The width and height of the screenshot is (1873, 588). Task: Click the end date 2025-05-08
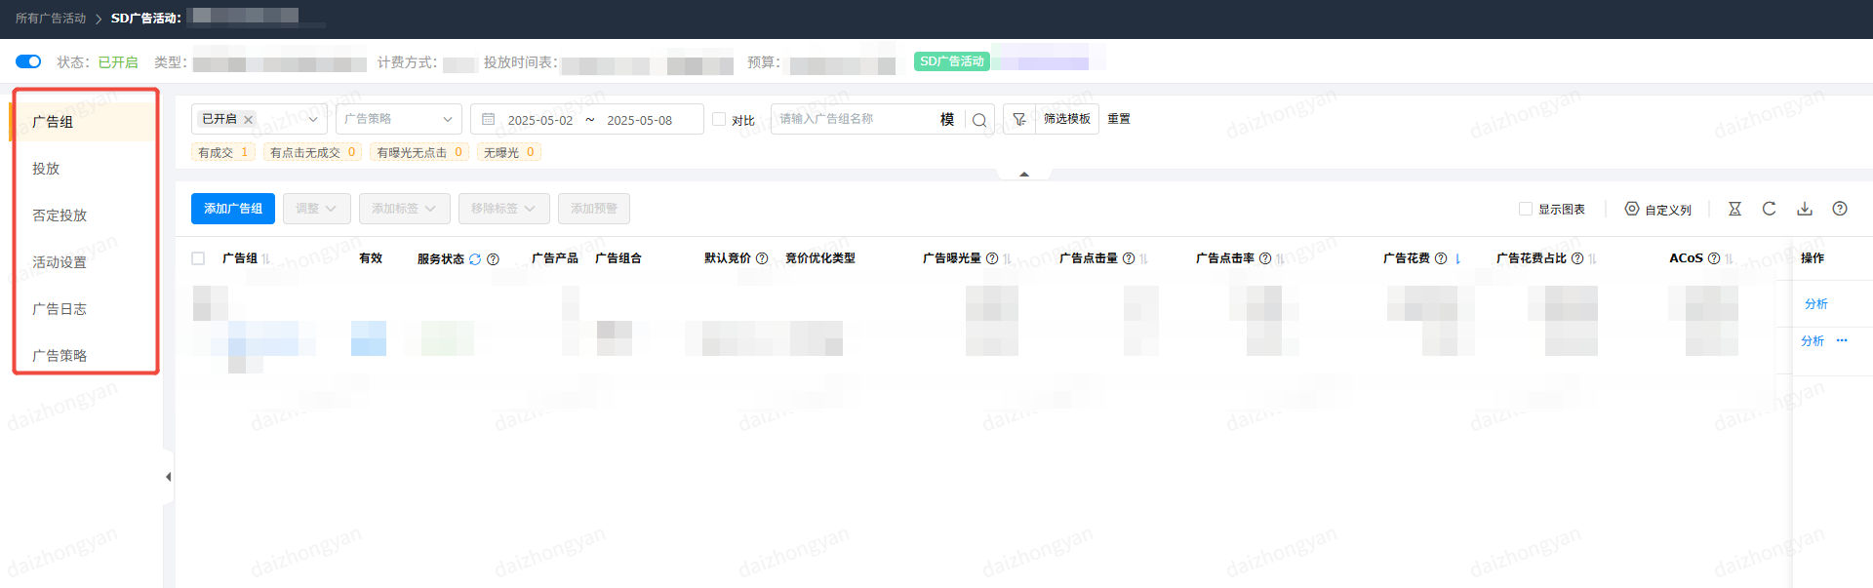coord(639,120)
